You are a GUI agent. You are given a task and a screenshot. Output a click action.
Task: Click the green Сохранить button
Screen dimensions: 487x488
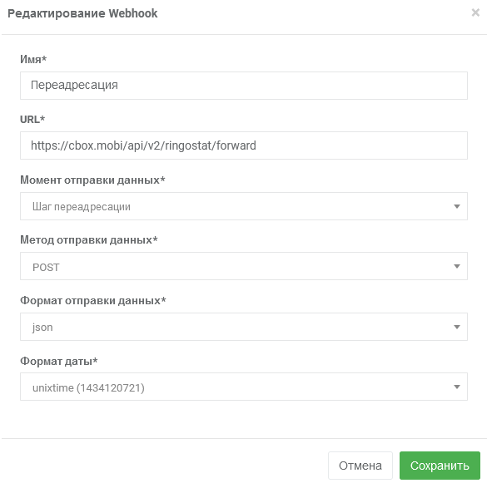pyautogui.click(x=440, y=466)
